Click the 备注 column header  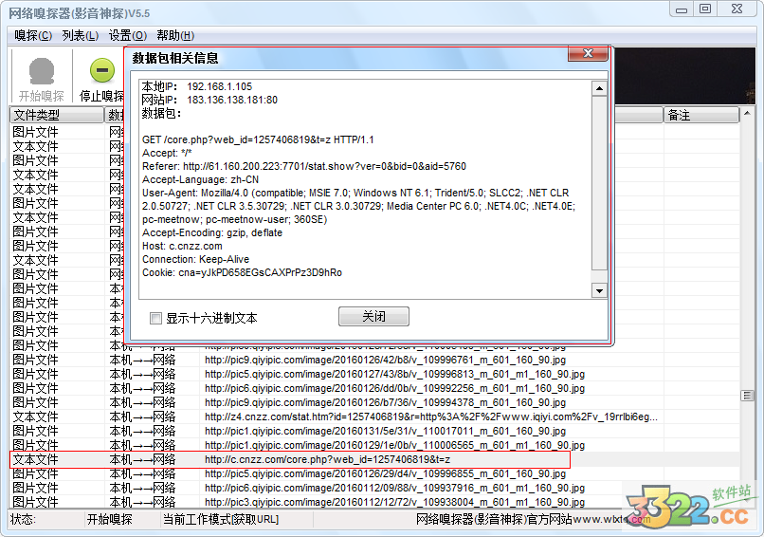pyautogui.click(x=701, y=115)
